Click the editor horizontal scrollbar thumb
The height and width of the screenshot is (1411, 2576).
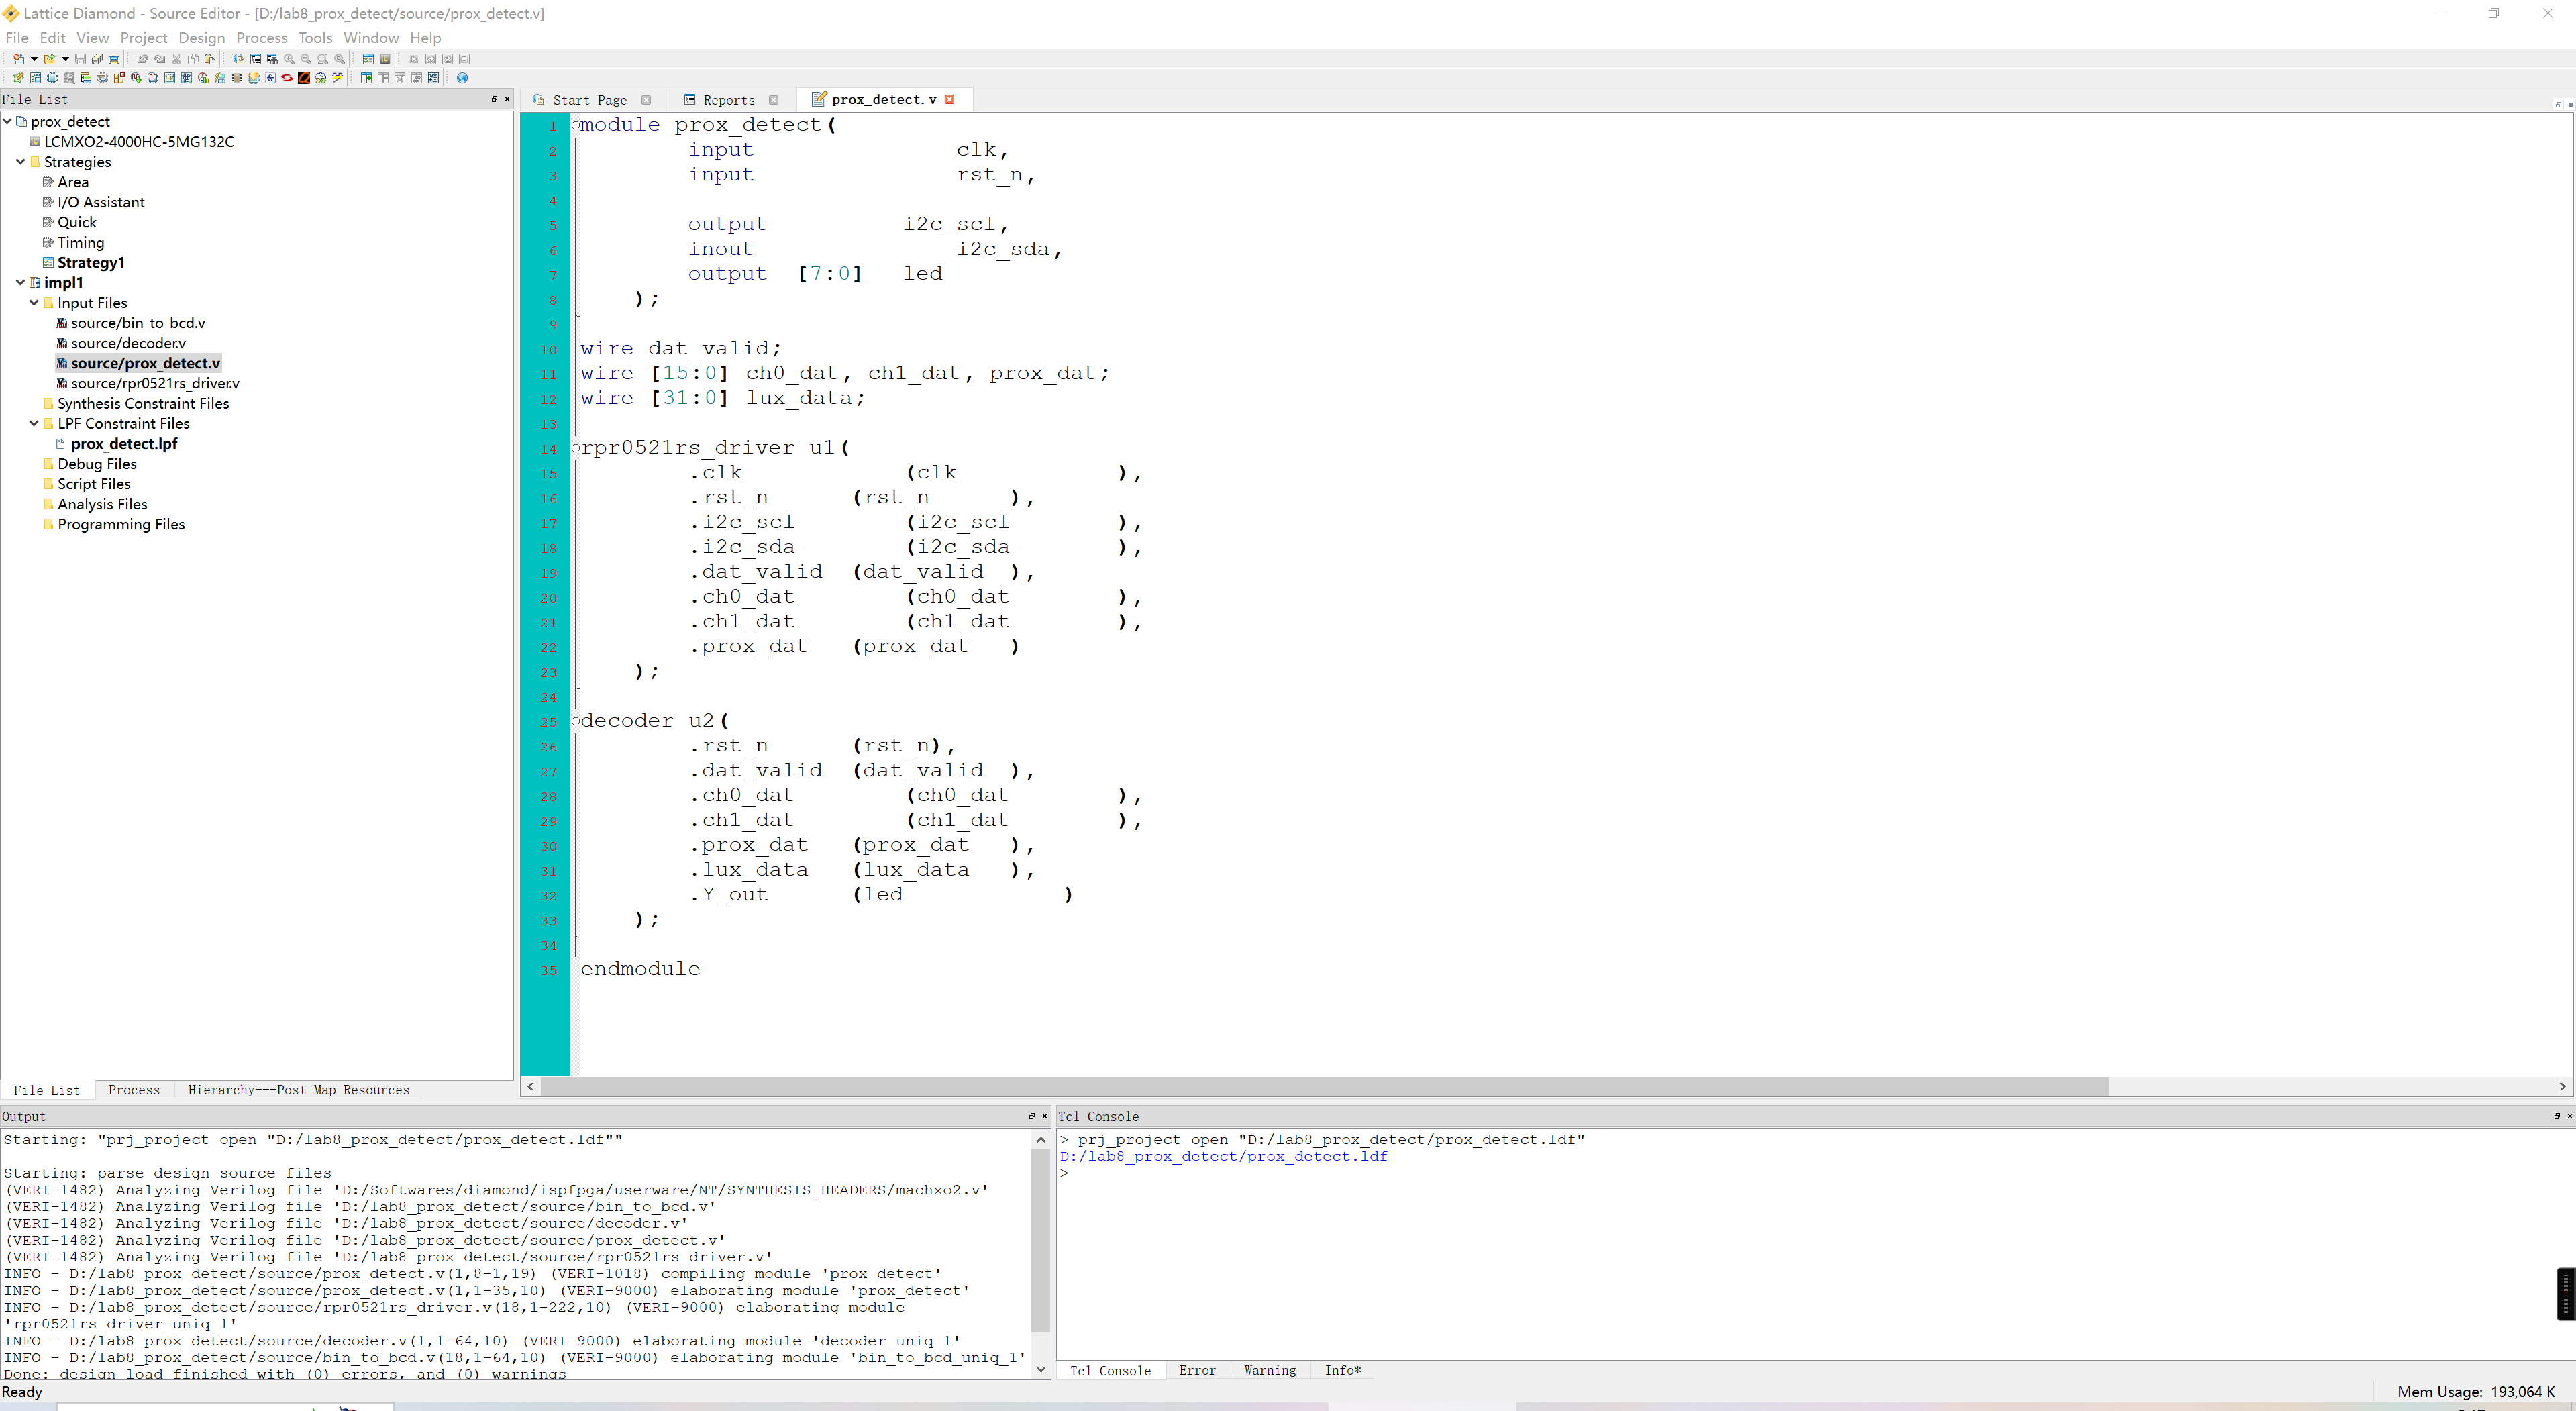tap(1325, 1086)
